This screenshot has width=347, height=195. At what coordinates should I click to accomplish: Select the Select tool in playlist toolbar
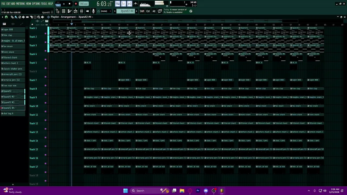click(35, 17)
